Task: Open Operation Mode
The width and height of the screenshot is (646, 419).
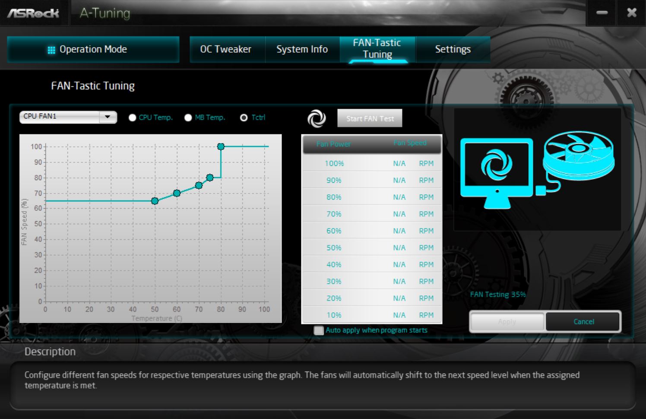Action: pyautogui.click(x=93, y=50)
